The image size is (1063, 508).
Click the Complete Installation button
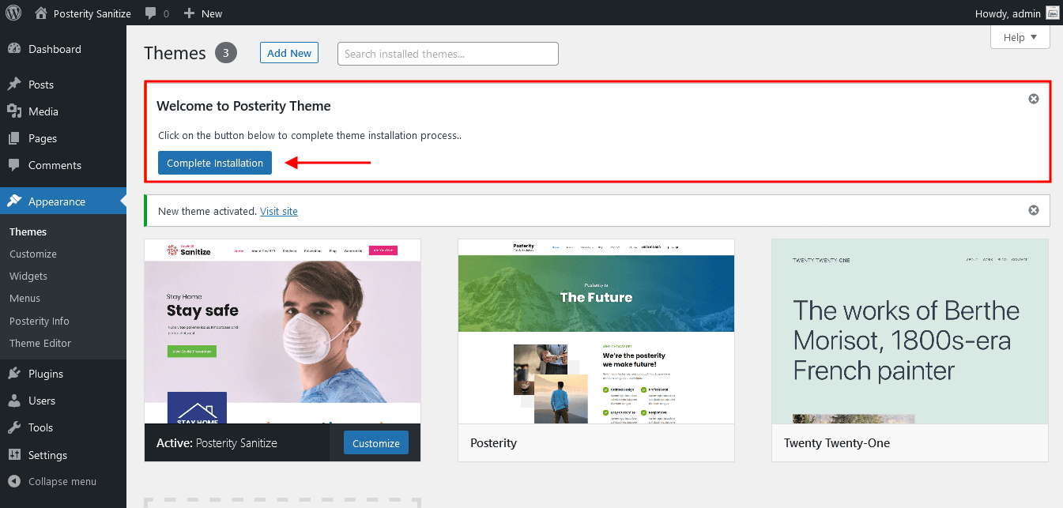click(215, 163)
